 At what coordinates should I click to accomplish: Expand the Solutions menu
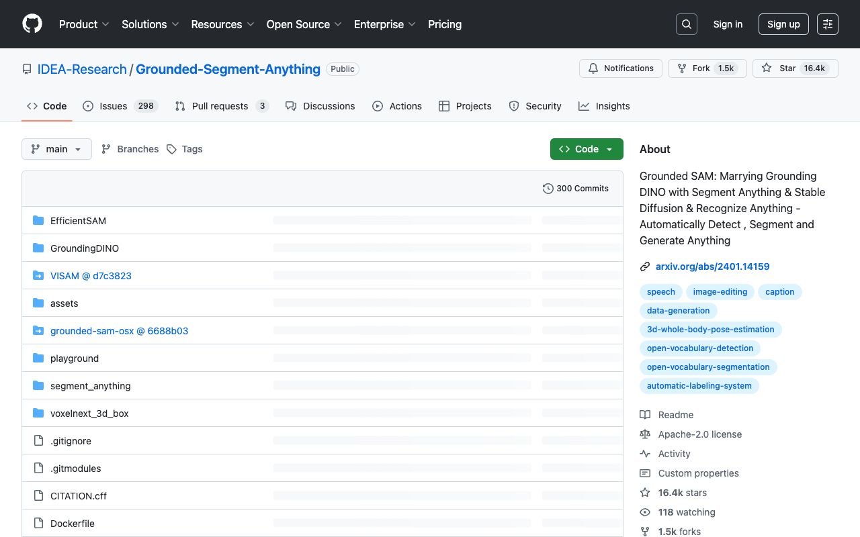[x=150, y=24]
